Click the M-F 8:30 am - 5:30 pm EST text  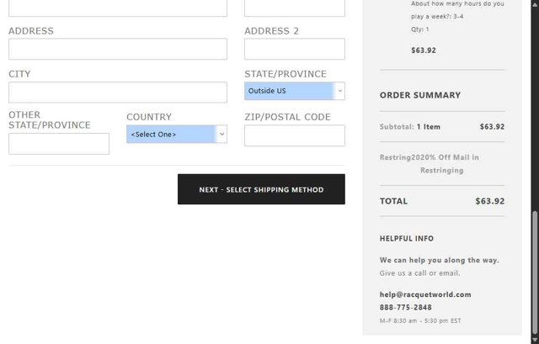(420, 320)
